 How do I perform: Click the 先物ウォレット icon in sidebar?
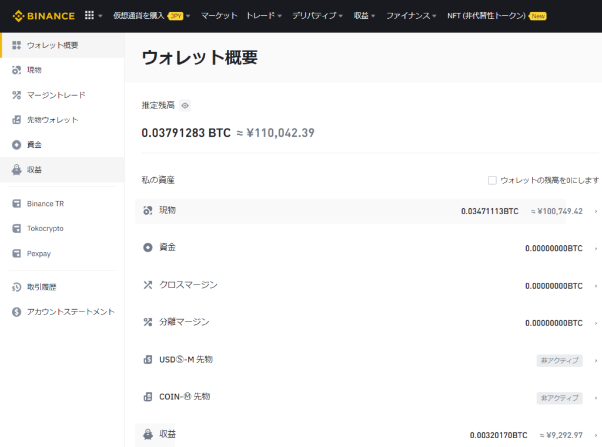click(x=16, y=120)
